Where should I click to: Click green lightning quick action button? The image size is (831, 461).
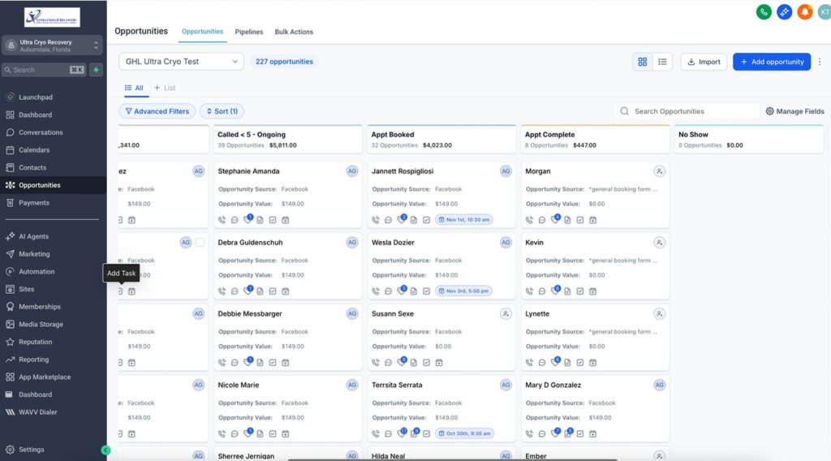[x=96, y=70]
